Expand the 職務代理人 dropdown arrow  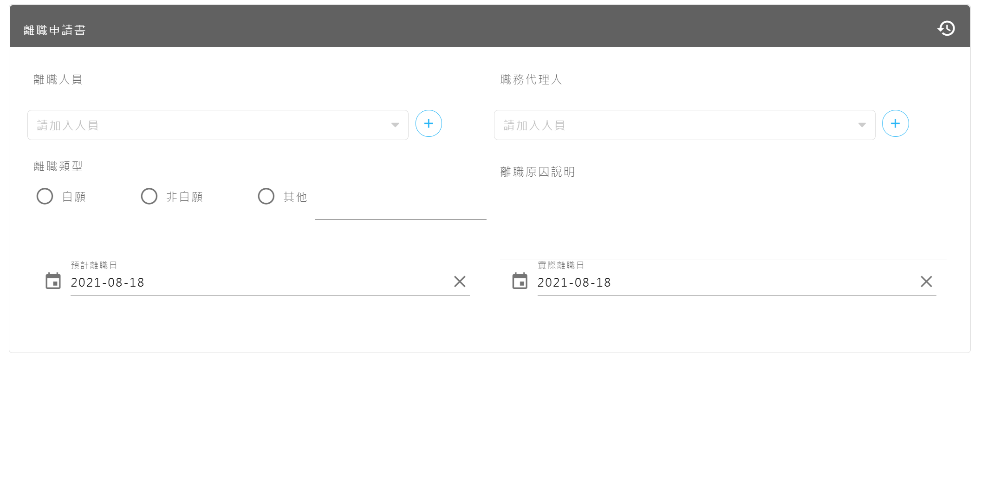[862, 125]
